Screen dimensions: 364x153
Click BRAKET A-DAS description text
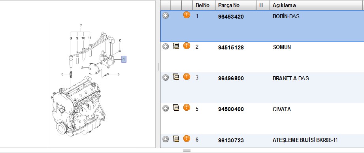click(x=291, y=78)
